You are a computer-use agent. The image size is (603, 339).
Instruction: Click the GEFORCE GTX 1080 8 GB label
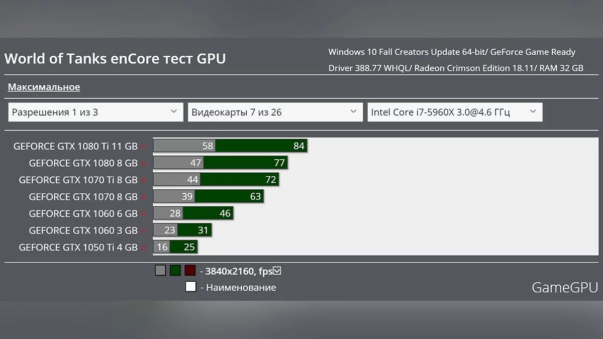[x=83, y=163]
